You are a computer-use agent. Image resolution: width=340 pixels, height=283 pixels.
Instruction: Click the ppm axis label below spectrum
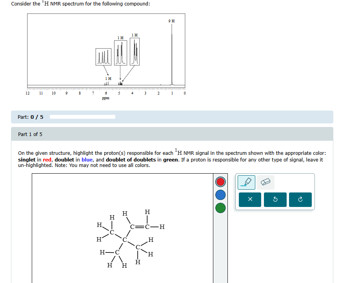coord(105,98)
